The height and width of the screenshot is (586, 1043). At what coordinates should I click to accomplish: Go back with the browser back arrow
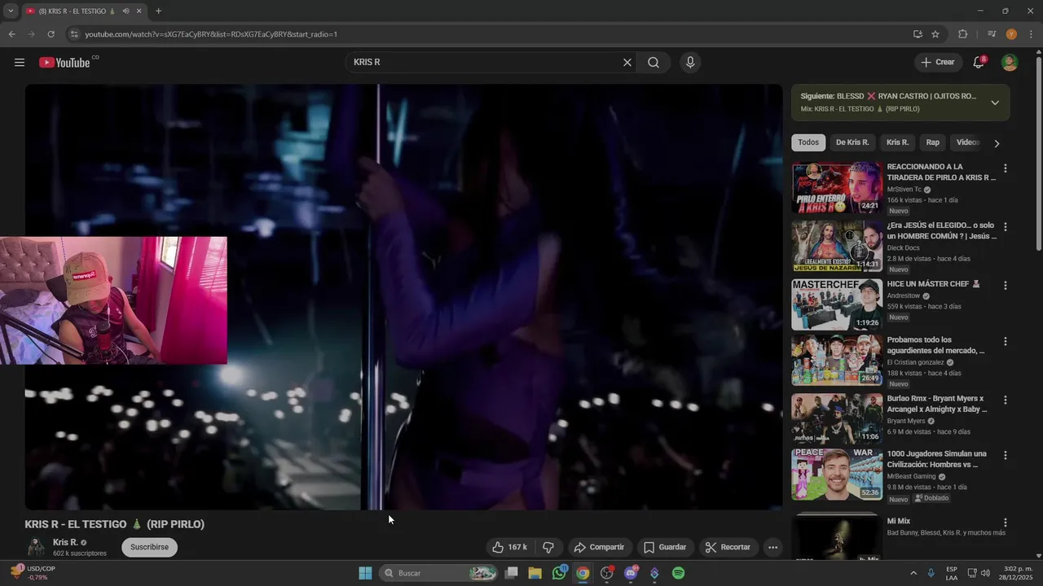pos(11,34)
